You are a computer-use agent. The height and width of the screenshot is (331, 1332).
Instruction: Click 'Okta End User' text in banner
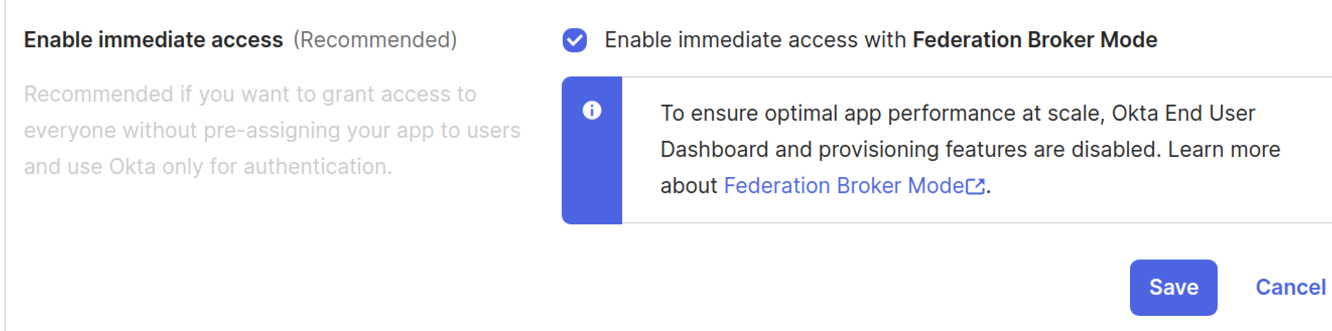(x=1183, y=114)
